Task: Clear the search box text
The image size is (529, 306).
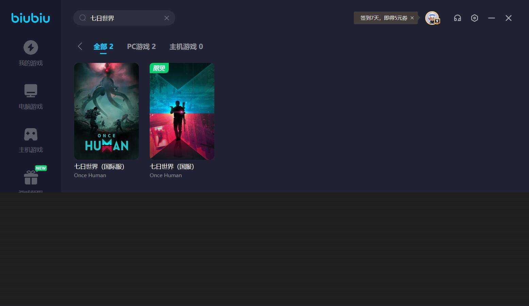Action: click(x=167, y=18)
